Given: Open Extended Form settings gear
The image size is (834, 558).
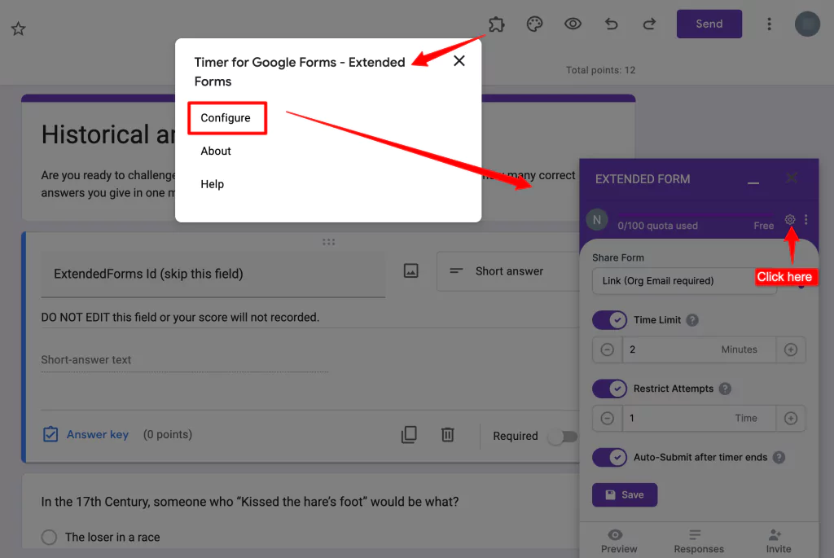Looking at the screenshot, I should [x=789, y=220].
